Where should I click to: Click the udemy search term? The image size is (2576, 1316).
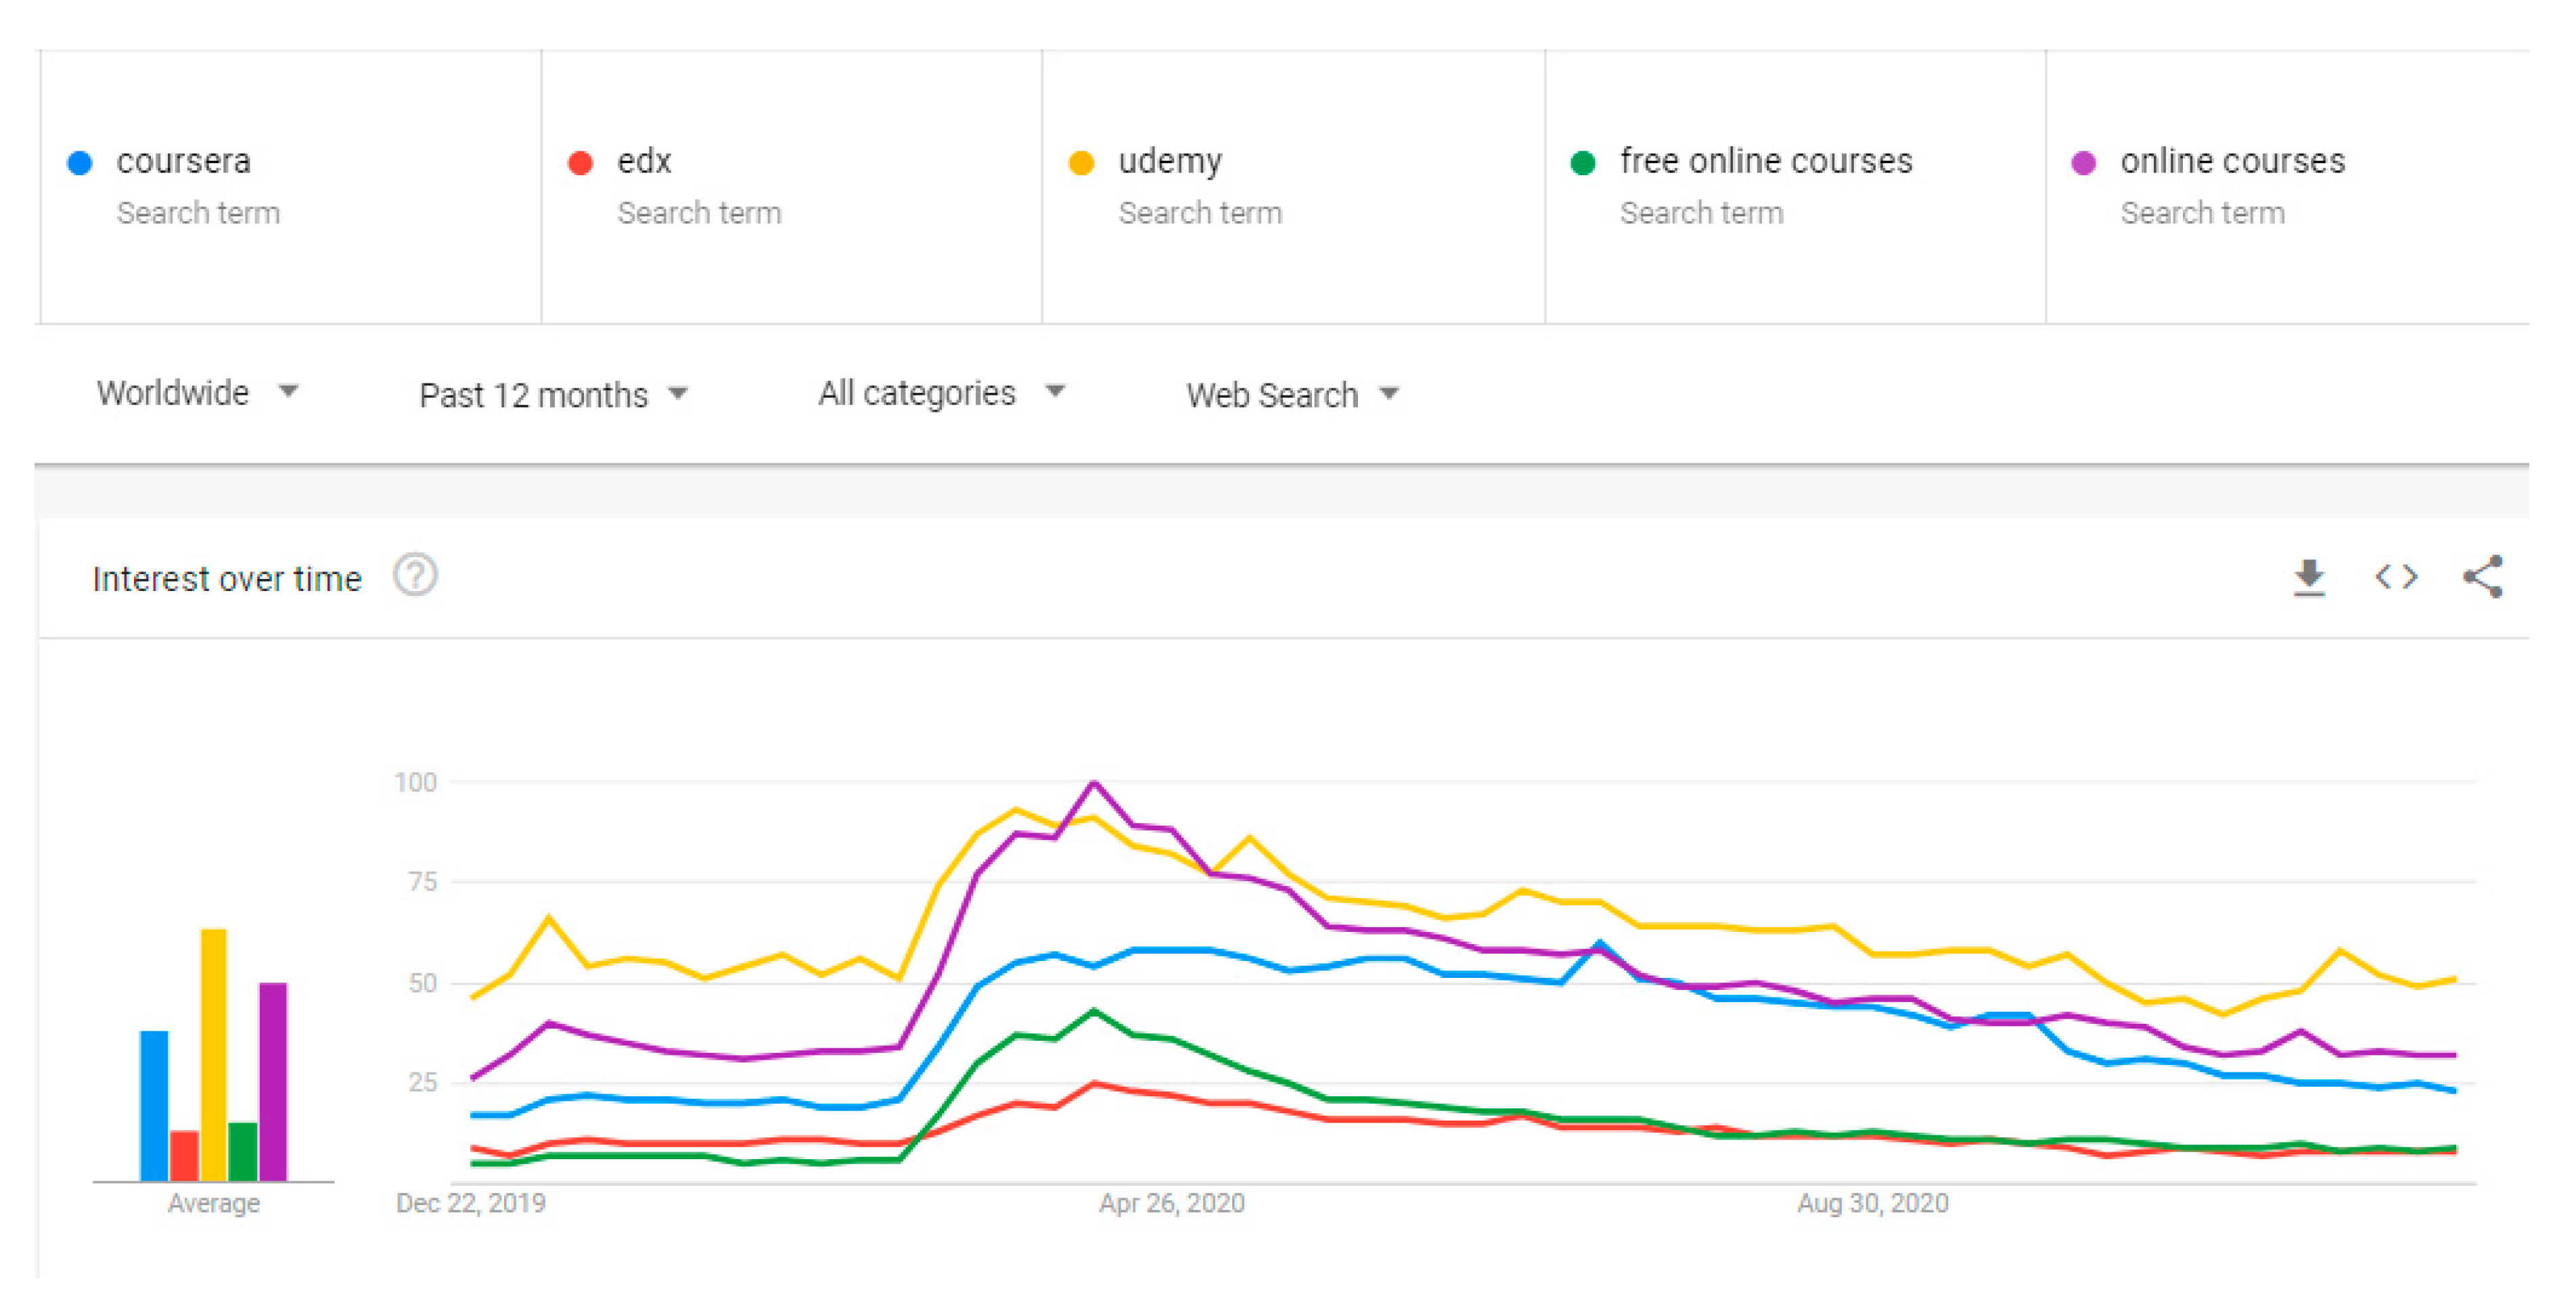coord(1169,161)
